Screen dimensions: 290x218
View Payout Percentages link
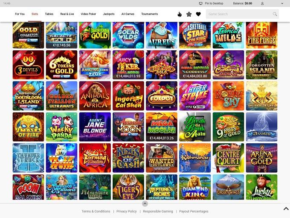194,211
